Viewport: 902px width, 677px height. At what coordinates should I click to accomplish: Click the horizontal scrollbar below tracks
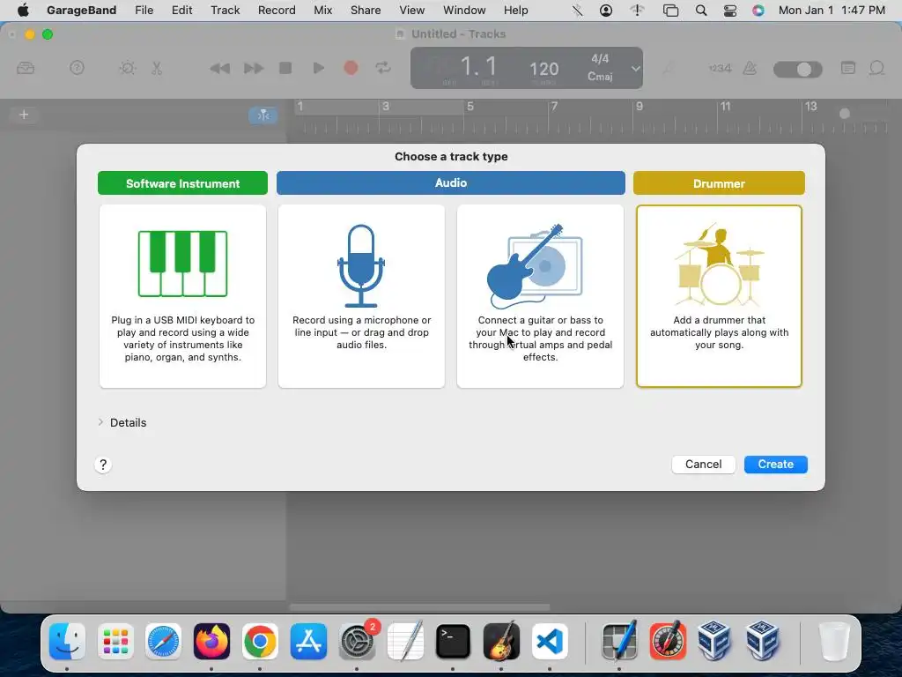419,606
